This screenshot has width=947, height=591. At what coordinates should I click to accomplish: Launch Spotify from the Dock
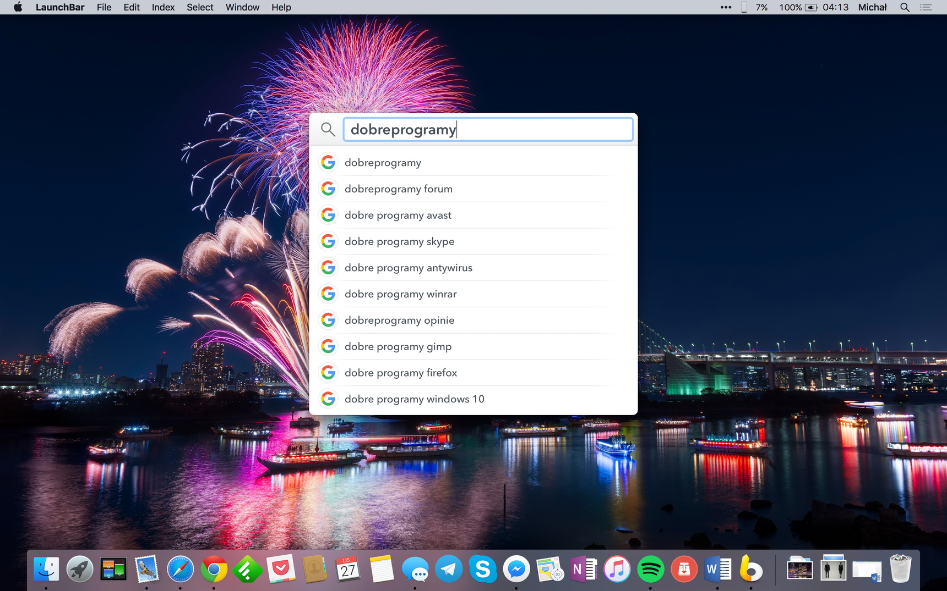[x=650, y=569]
